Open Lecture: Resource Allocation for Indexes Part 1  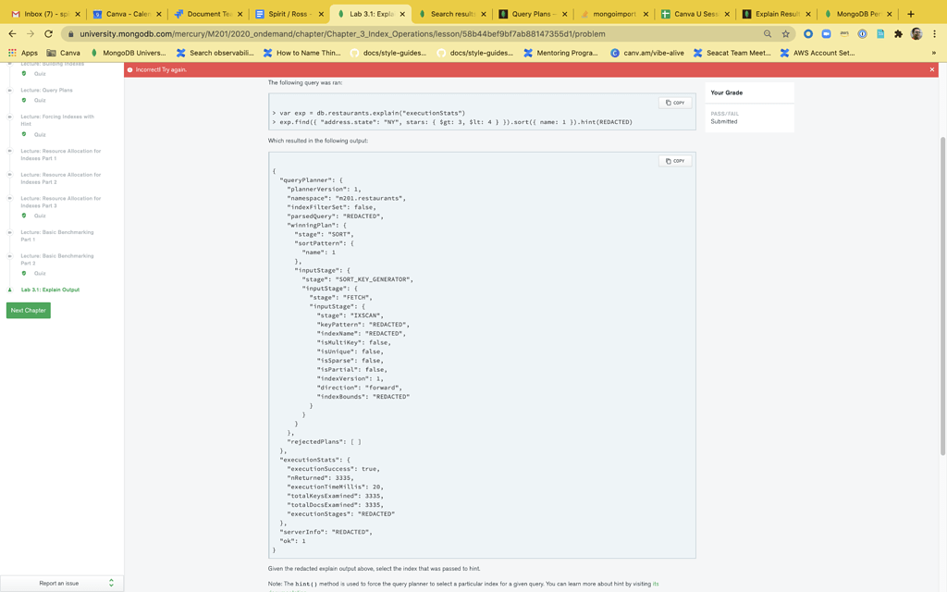click(x=60, y=154)
